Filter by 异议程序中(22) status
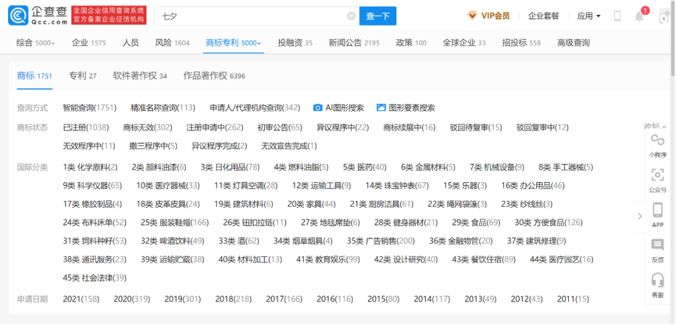The height and width of the screenshot is (325, 676). 343,128
